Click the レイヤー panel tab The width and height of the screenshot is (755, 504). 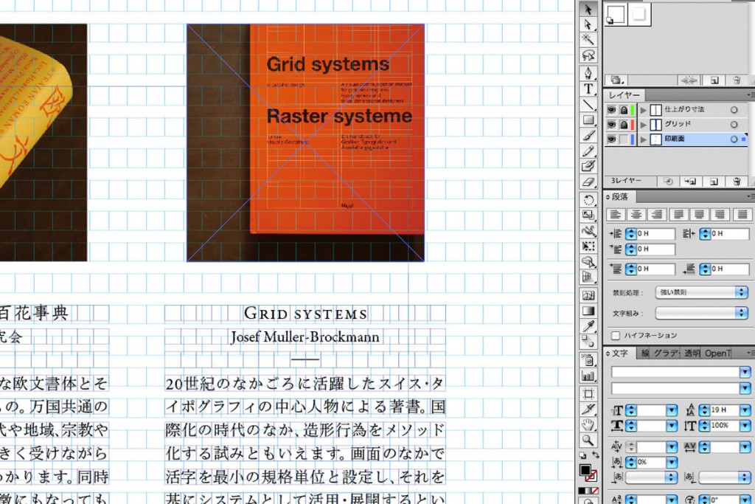624,95
